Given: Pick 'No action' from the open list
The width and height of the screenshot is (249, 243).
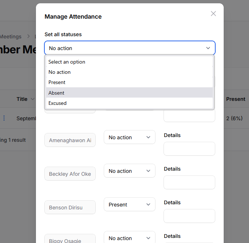Looking at the screenshot, I should 59,72.
